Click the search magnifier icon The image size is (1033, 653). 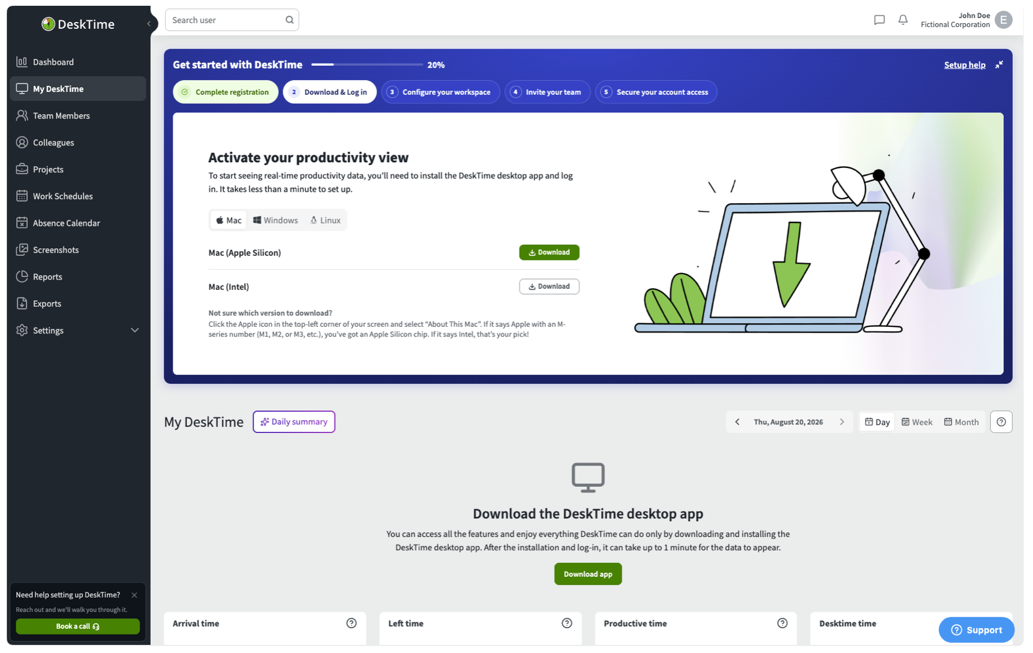point(289,20)
